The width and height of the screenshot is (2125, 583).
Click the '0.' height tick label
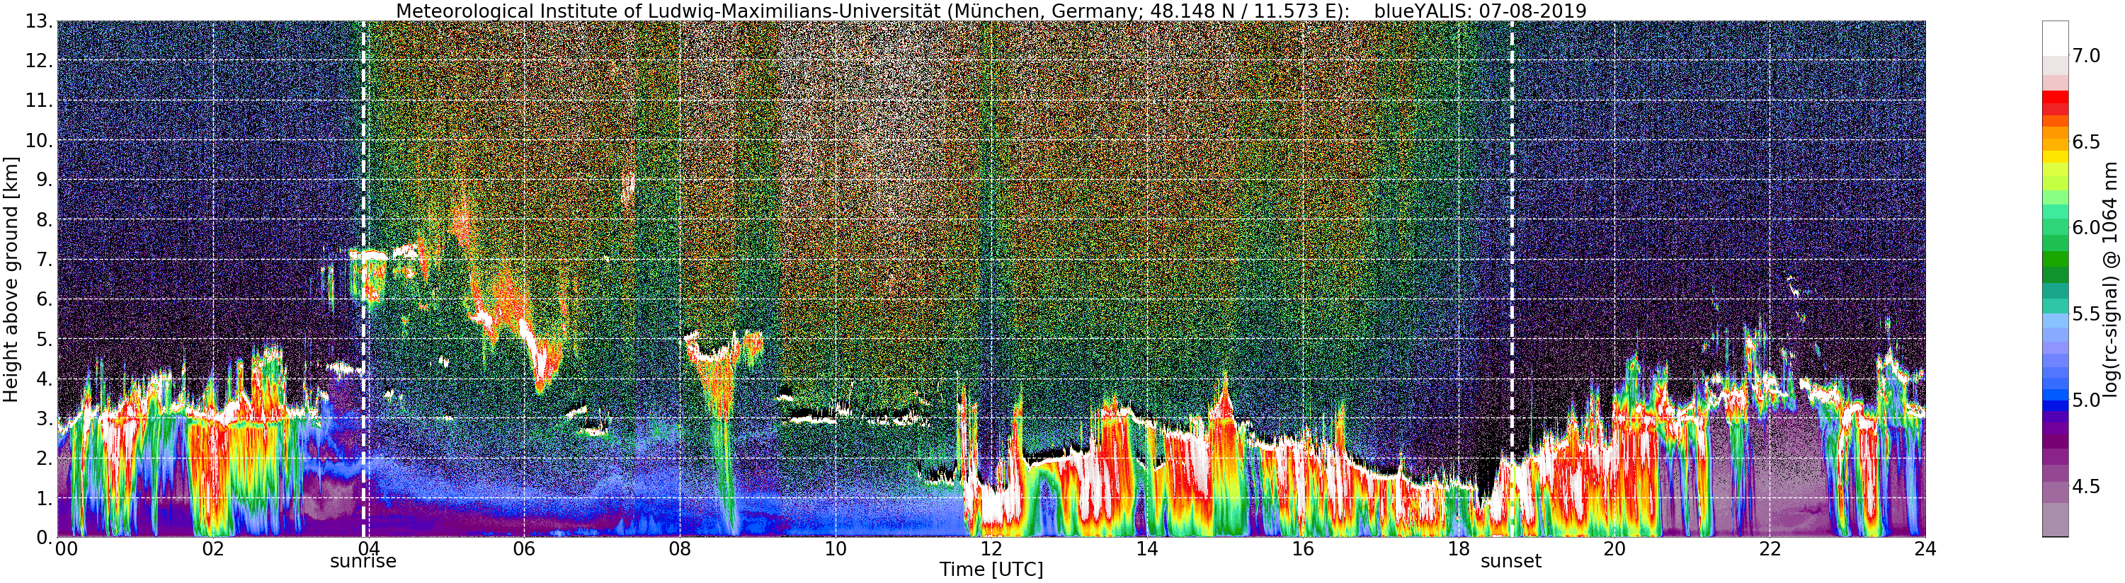(x=45, y=538)
